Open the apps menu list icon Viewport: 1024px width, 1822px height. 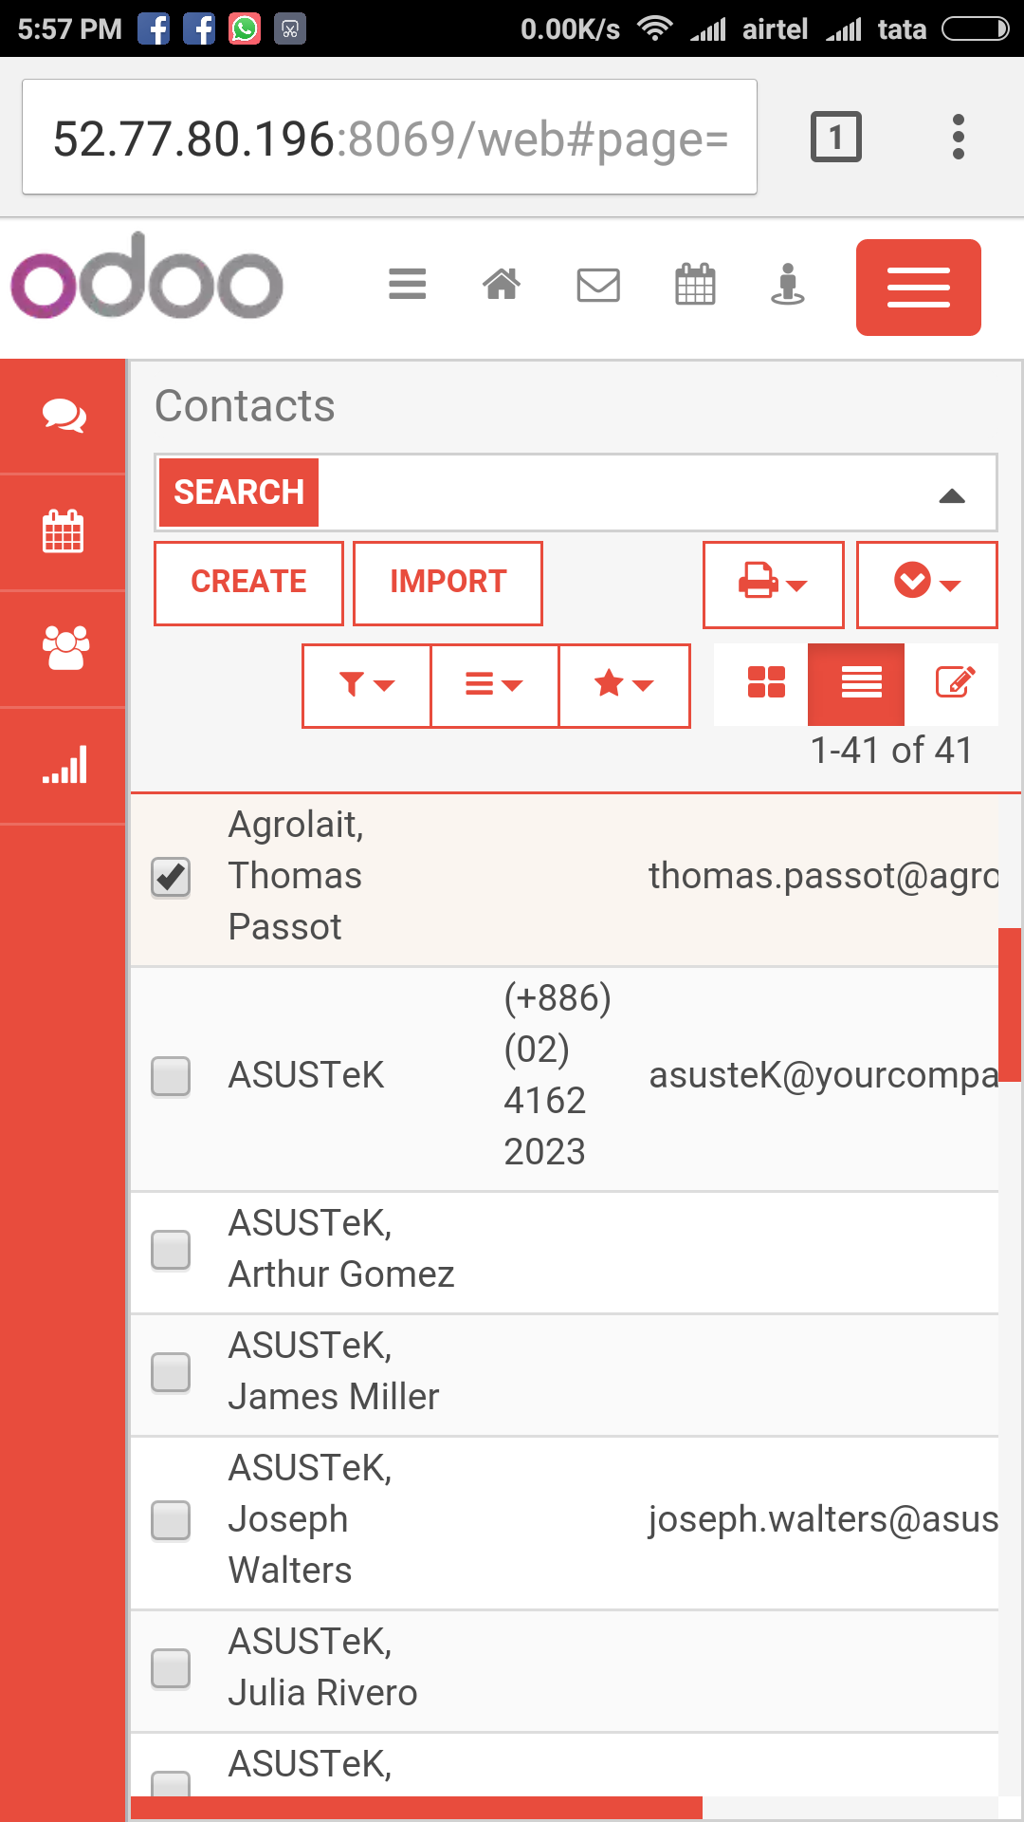tap(408, 284)
